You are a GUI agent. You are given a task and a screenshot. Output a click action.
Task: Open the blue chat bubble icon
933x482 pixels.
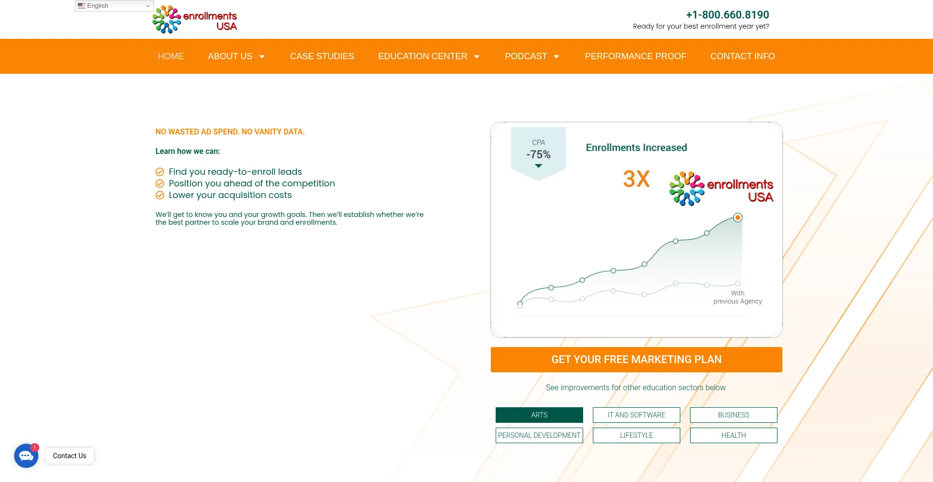[x=26, y=456]
